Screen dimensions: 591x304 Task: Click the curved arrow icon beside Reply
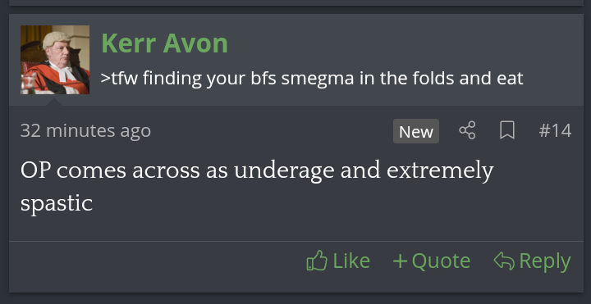click(504, 261)
